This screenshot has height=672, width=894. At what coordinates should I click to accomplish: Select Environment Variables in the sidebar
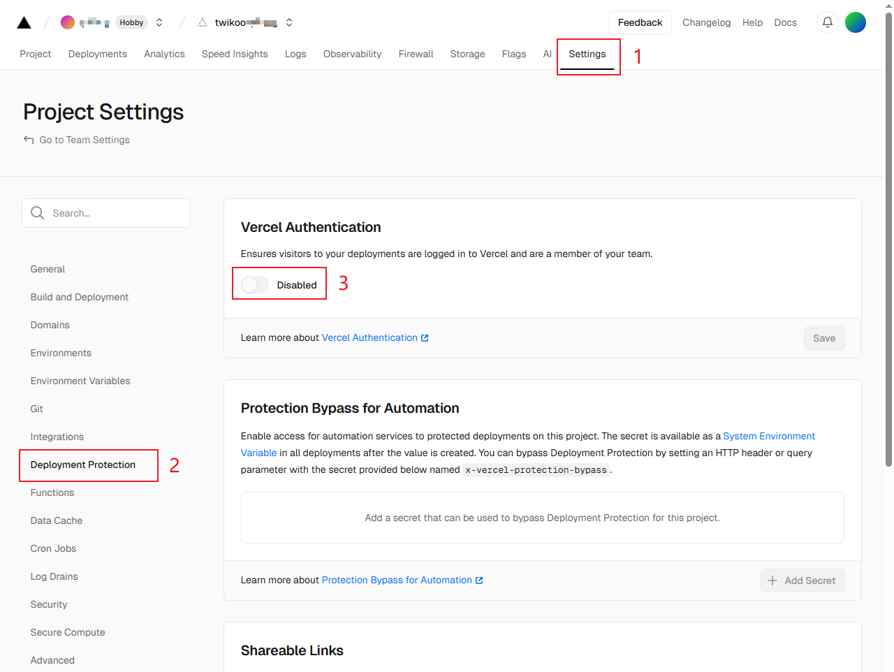pyautogui.click(x=80, y=381)
